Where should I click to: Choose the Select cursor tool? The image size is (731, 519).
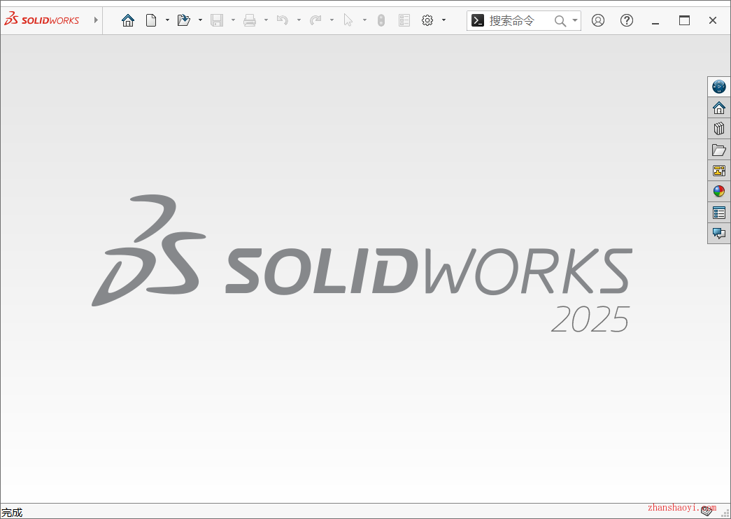pyautogui.click(x=348, y=20)
